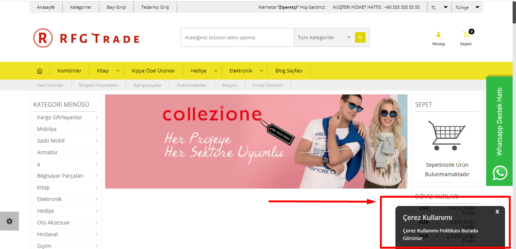Click the product search input field
The height and width of the screenshot is (249, 516).
click(237, 37)
